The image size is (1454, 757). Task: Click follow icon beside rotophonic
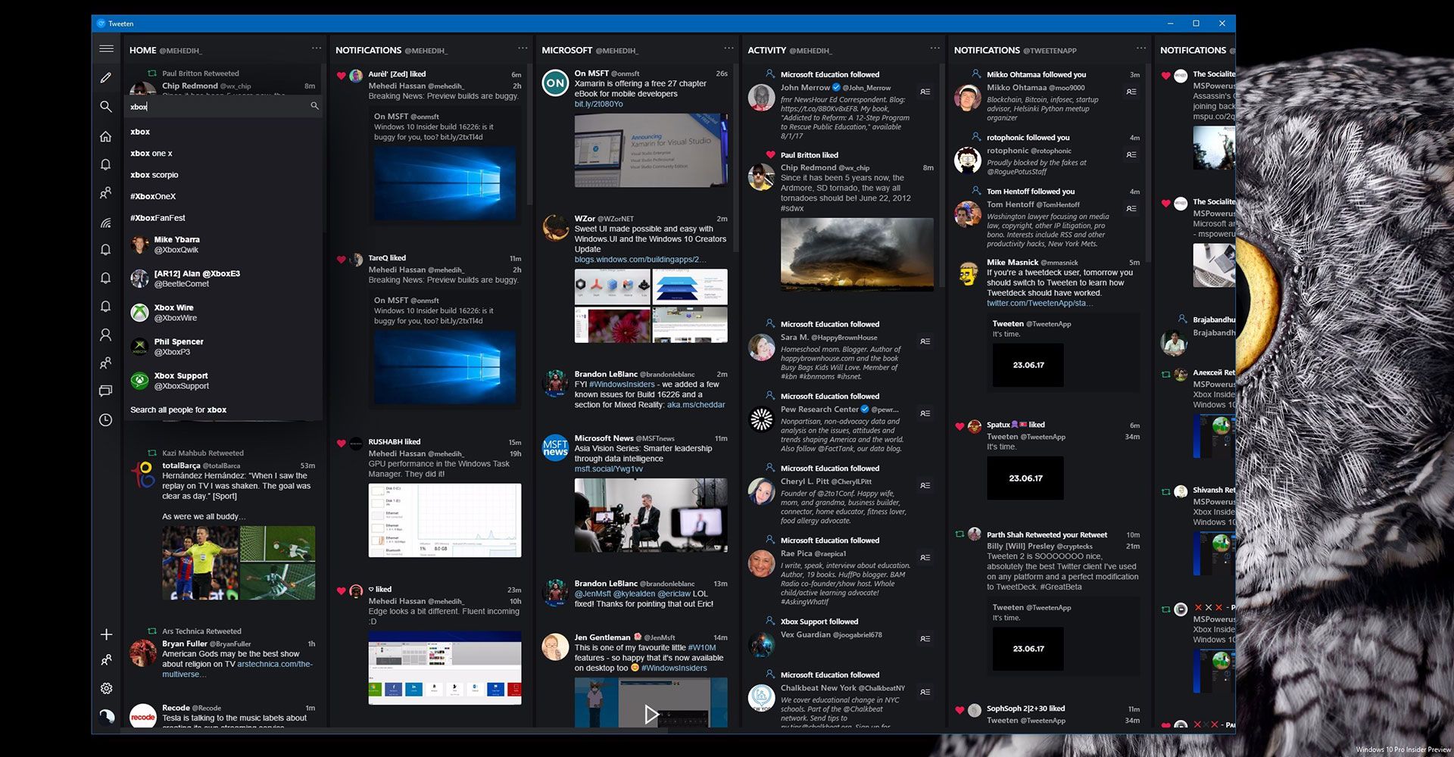coord(1131,154)
